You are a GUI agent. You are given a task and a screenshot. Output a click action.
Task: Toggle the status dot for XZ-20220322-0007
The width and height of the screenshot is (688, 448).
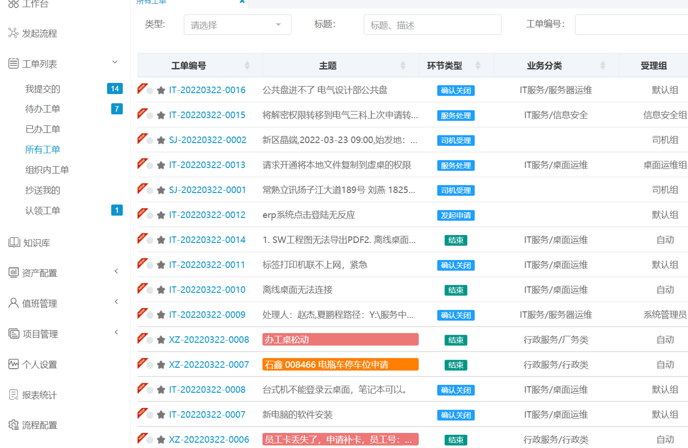(150, 365)
